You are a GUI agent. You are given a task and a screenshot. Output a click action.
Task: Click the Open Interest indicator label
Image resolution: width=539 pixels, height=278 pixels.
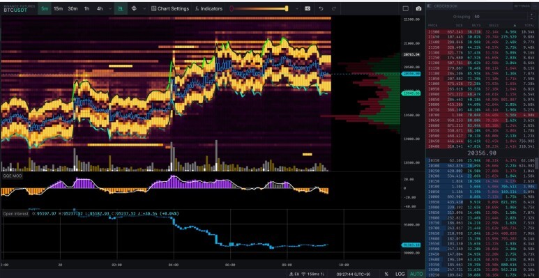pos(16,213)
